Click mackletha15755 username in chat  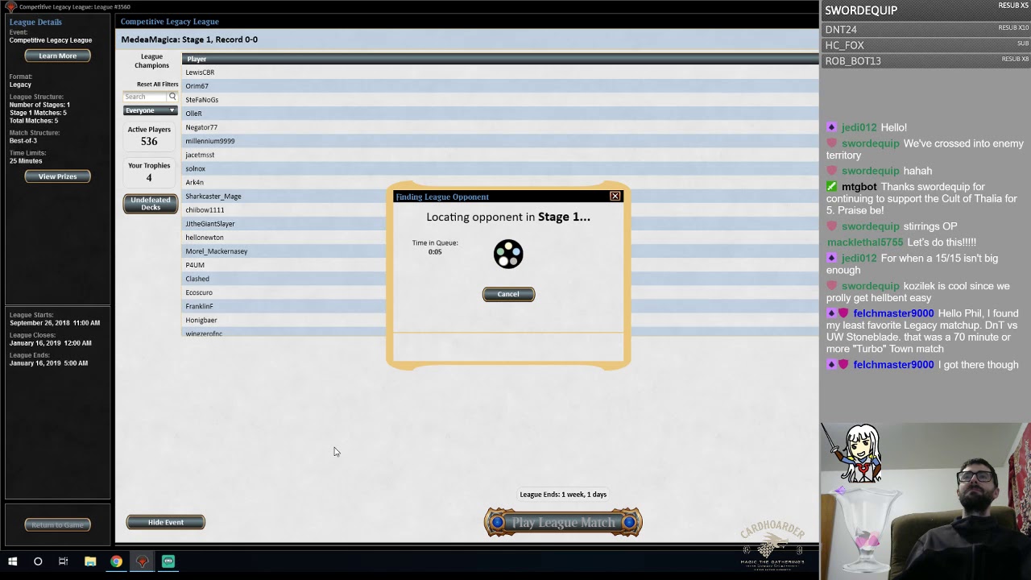tap(865, 242)
